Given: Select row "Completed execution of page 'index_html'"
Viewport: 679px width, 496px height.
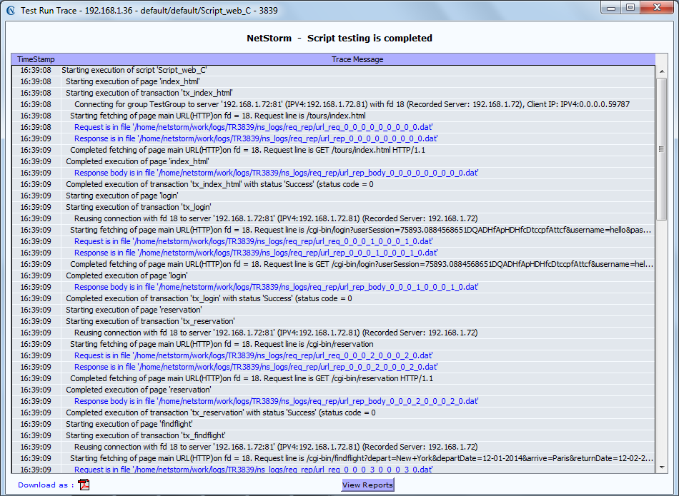Looking at the screenshot, I should click(x=334, y=161).
